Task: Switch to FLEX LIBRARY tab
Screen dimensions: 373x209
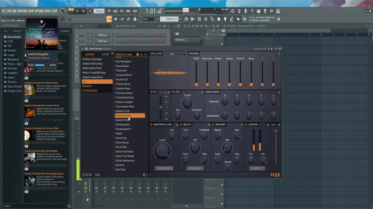Action: pyautogui.click(x=90, y=54)
